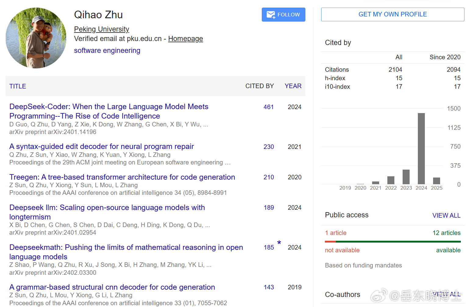Visit the author's Homepage link
This screenshot has width=466, height=307.
click(x=185, y=39)
